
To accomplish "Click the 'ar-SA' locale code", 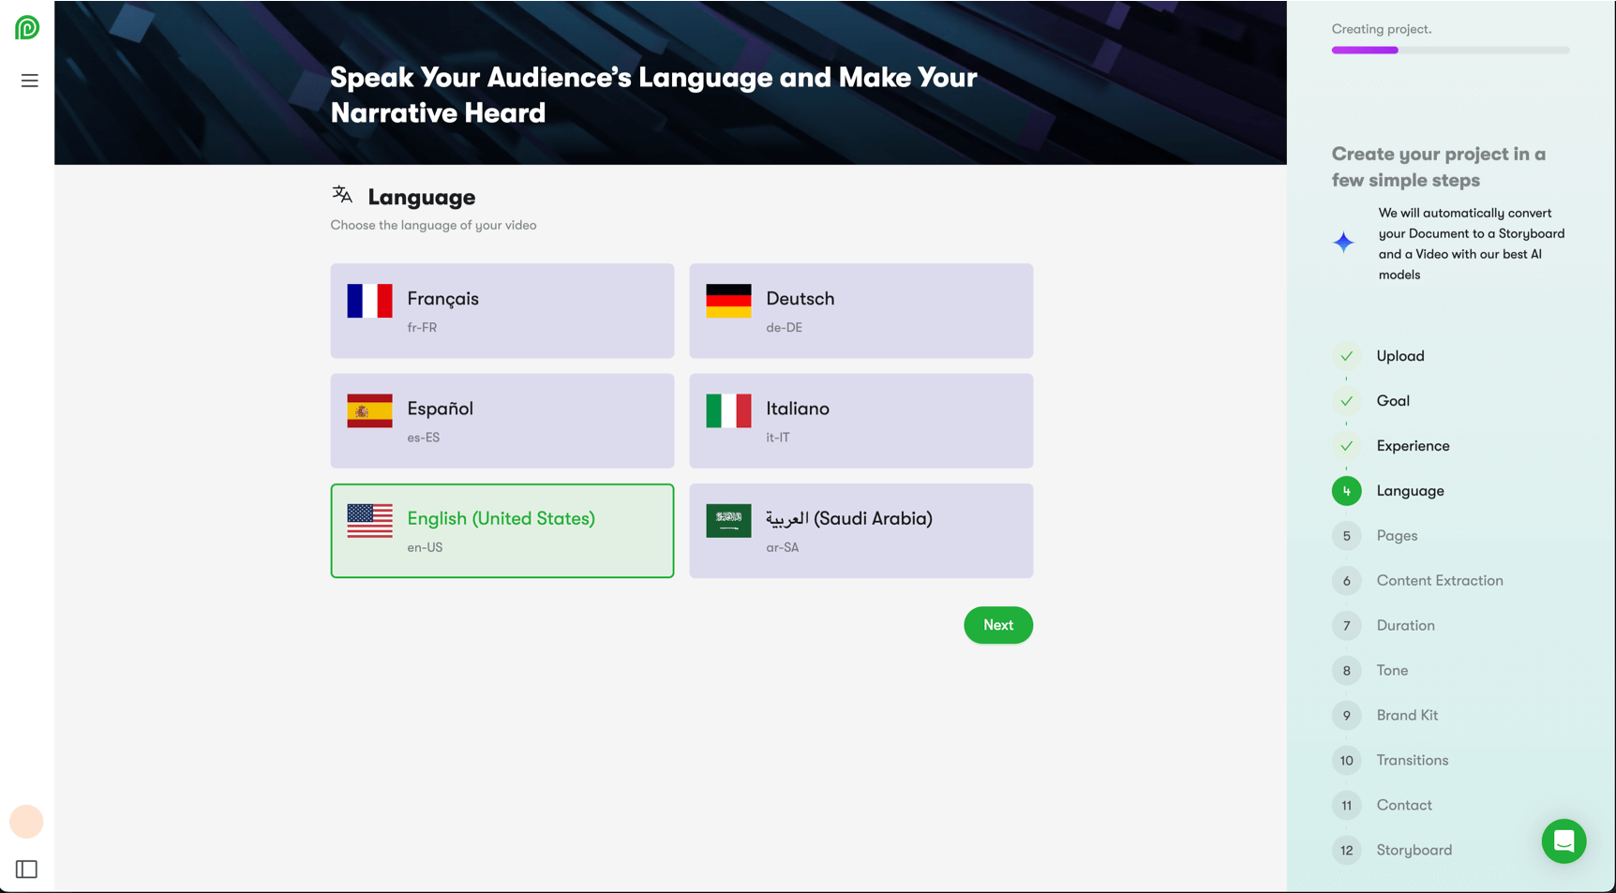I will [x=782, y=547].
